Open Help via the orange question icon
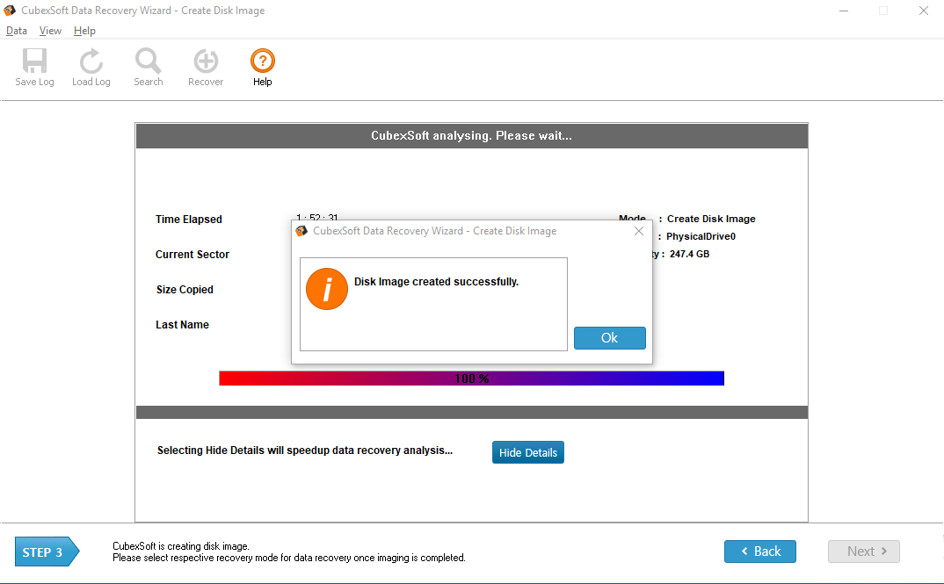This screenshot has height=584, width=944. [x=262, y=62]
